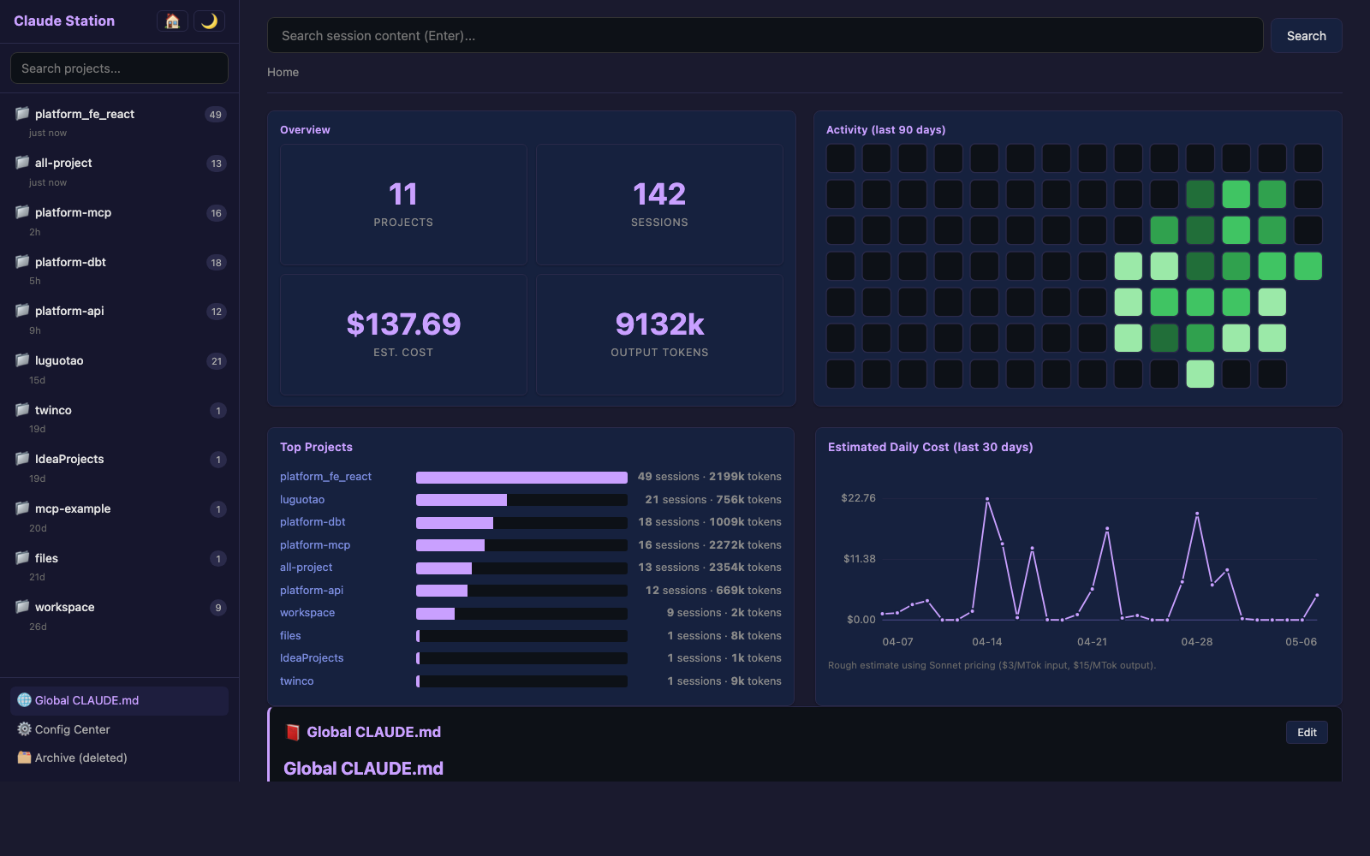The image size is (1370, 856).
Task: Click the all-project folder icon in sidebar
Action: point(22,162)
